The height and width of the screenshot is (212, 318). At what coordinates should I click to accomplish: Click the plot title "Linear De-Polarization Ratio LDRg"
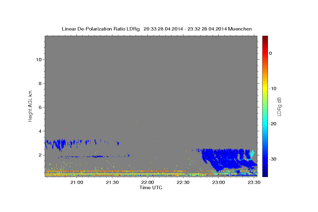101,29
